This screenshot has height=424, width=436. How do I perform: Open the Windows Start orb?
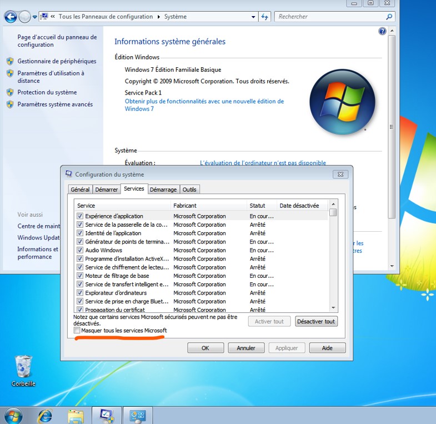[13, 416]
